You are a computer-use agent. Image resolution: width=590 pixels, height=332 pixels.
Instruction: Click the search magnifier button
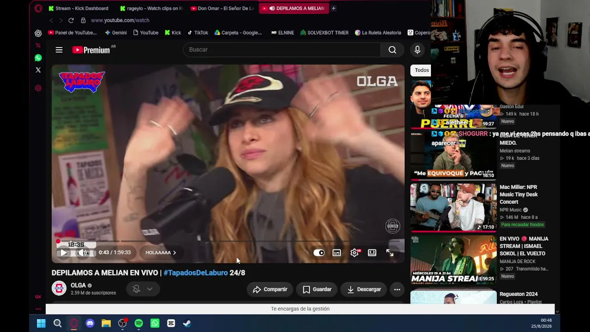coord(392,50)
